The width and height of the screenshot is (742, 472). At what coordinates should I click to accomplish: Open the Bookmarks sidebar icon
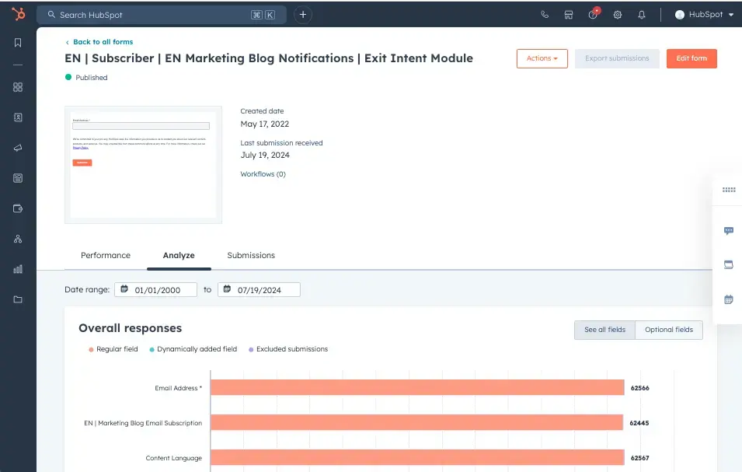pyautogui.click(x=18, y=43)
